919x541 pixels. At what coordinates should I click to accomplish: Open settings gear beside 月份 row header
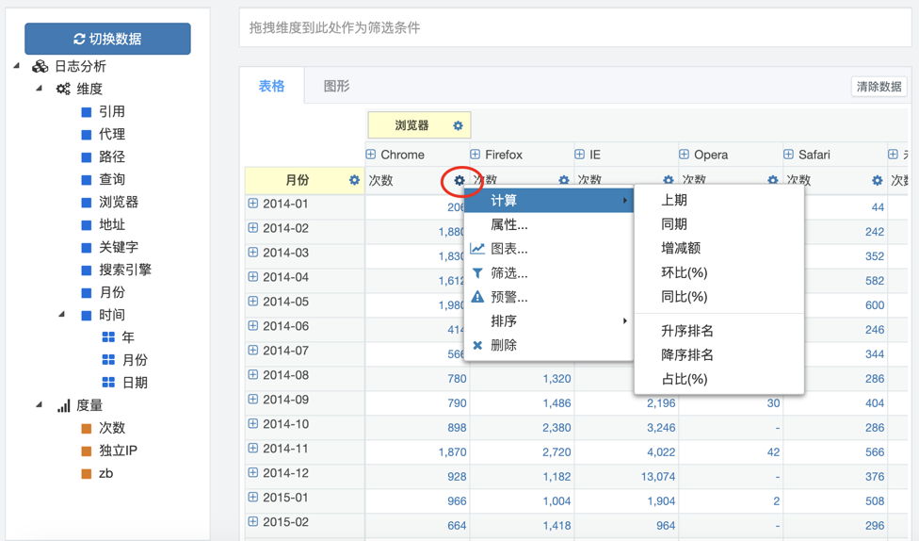354,180
